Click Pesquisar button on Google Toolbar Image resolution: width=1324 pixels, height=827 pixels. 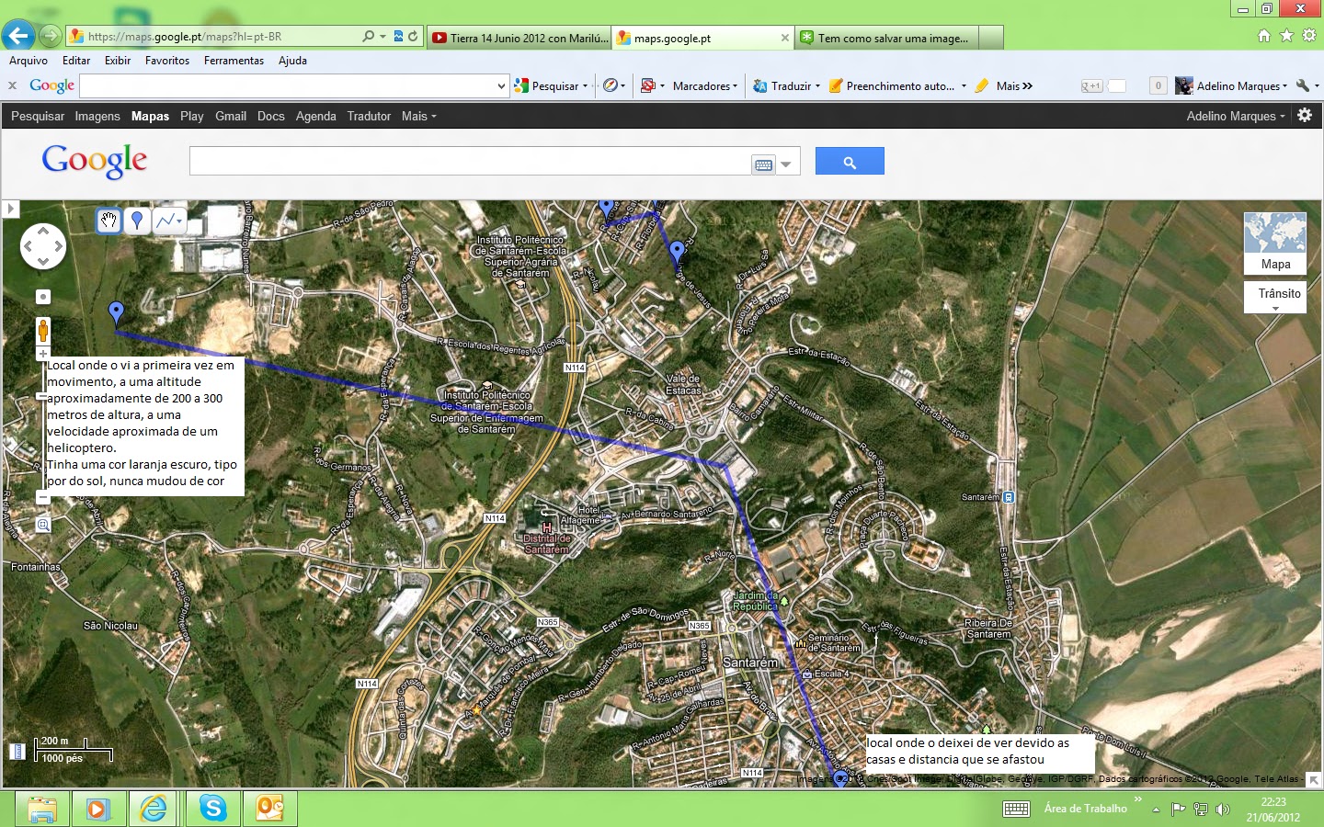point(552,85)
